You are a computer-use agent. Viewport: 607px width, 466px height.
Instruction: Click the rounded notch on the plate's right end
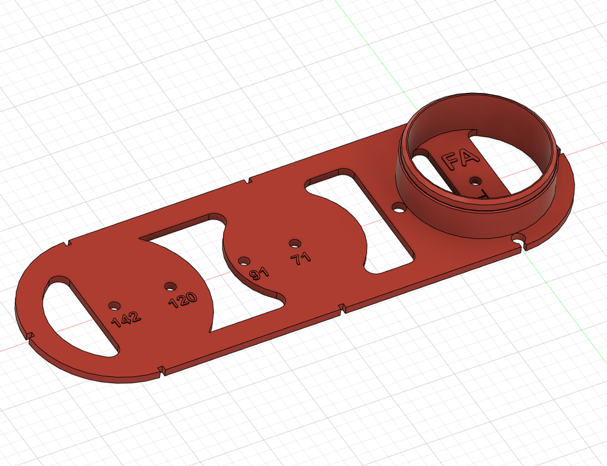click(519, 239)
